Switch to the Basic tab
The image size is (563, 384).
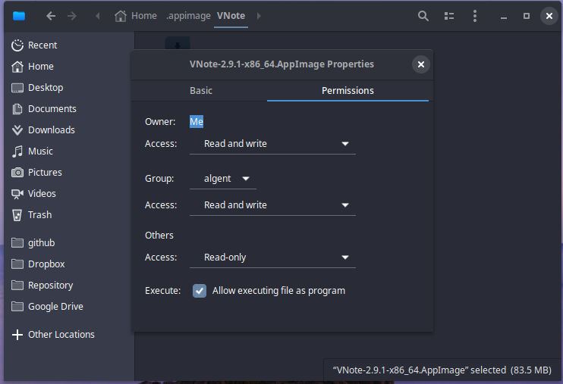pyautogui.click(x=201, y=91)
